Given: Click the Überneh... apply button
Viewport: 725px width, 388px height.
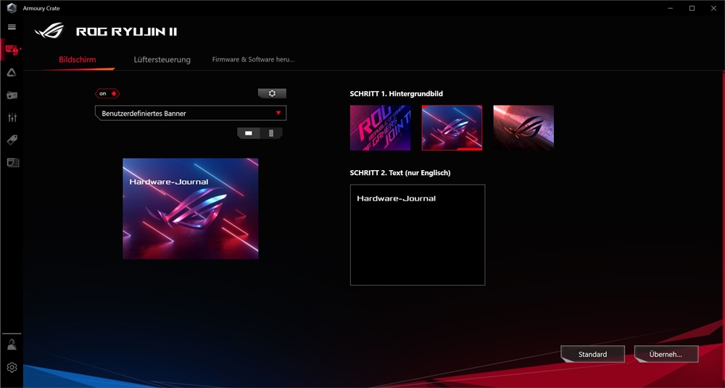Looking at the screenshot, I should [x=666, y=354].
